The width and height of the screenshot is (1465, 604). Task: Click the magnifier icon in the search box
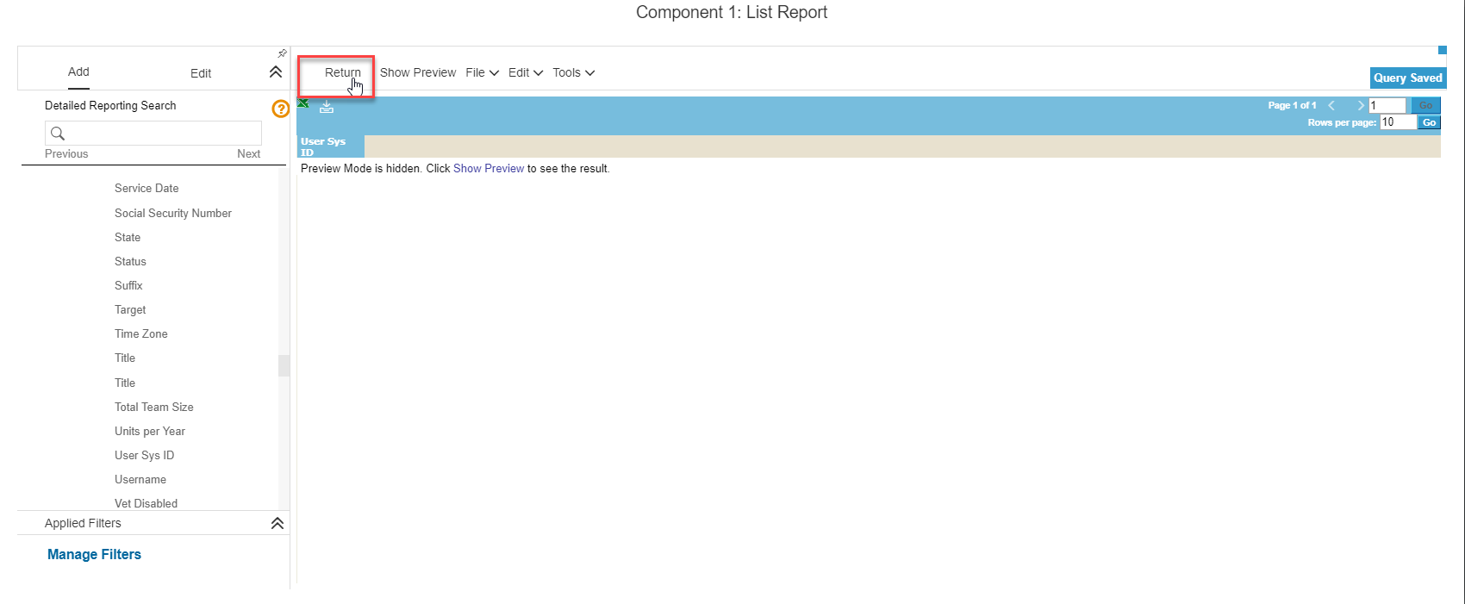pos(58,133)
